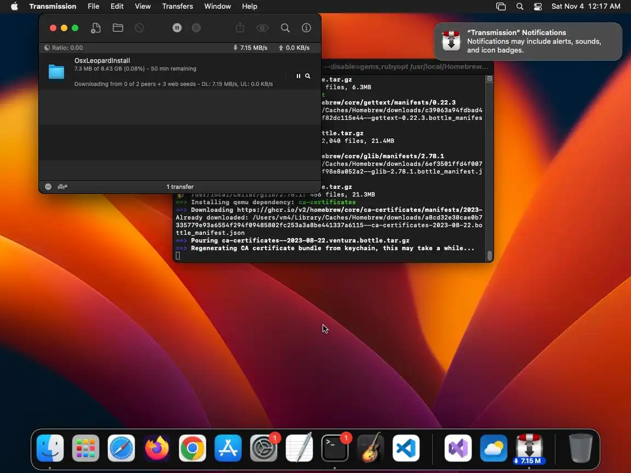Open Finder from the Dock

point(50,448)
